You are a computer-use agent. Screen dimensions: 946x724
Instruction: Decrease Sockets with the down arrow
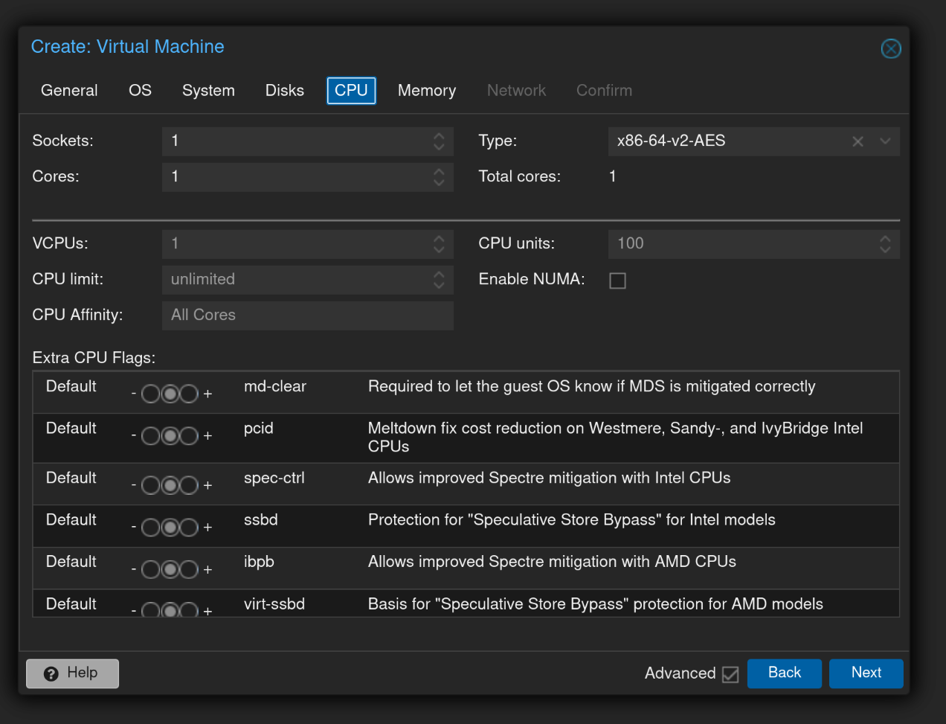coord(439,147)
